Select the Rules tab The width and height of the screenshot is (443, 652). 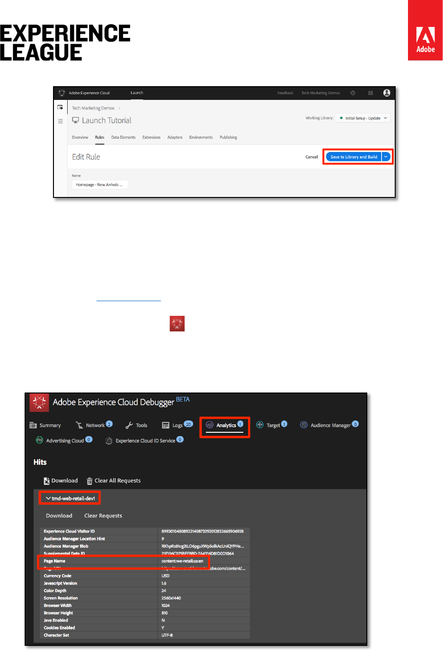pos(99,137)
